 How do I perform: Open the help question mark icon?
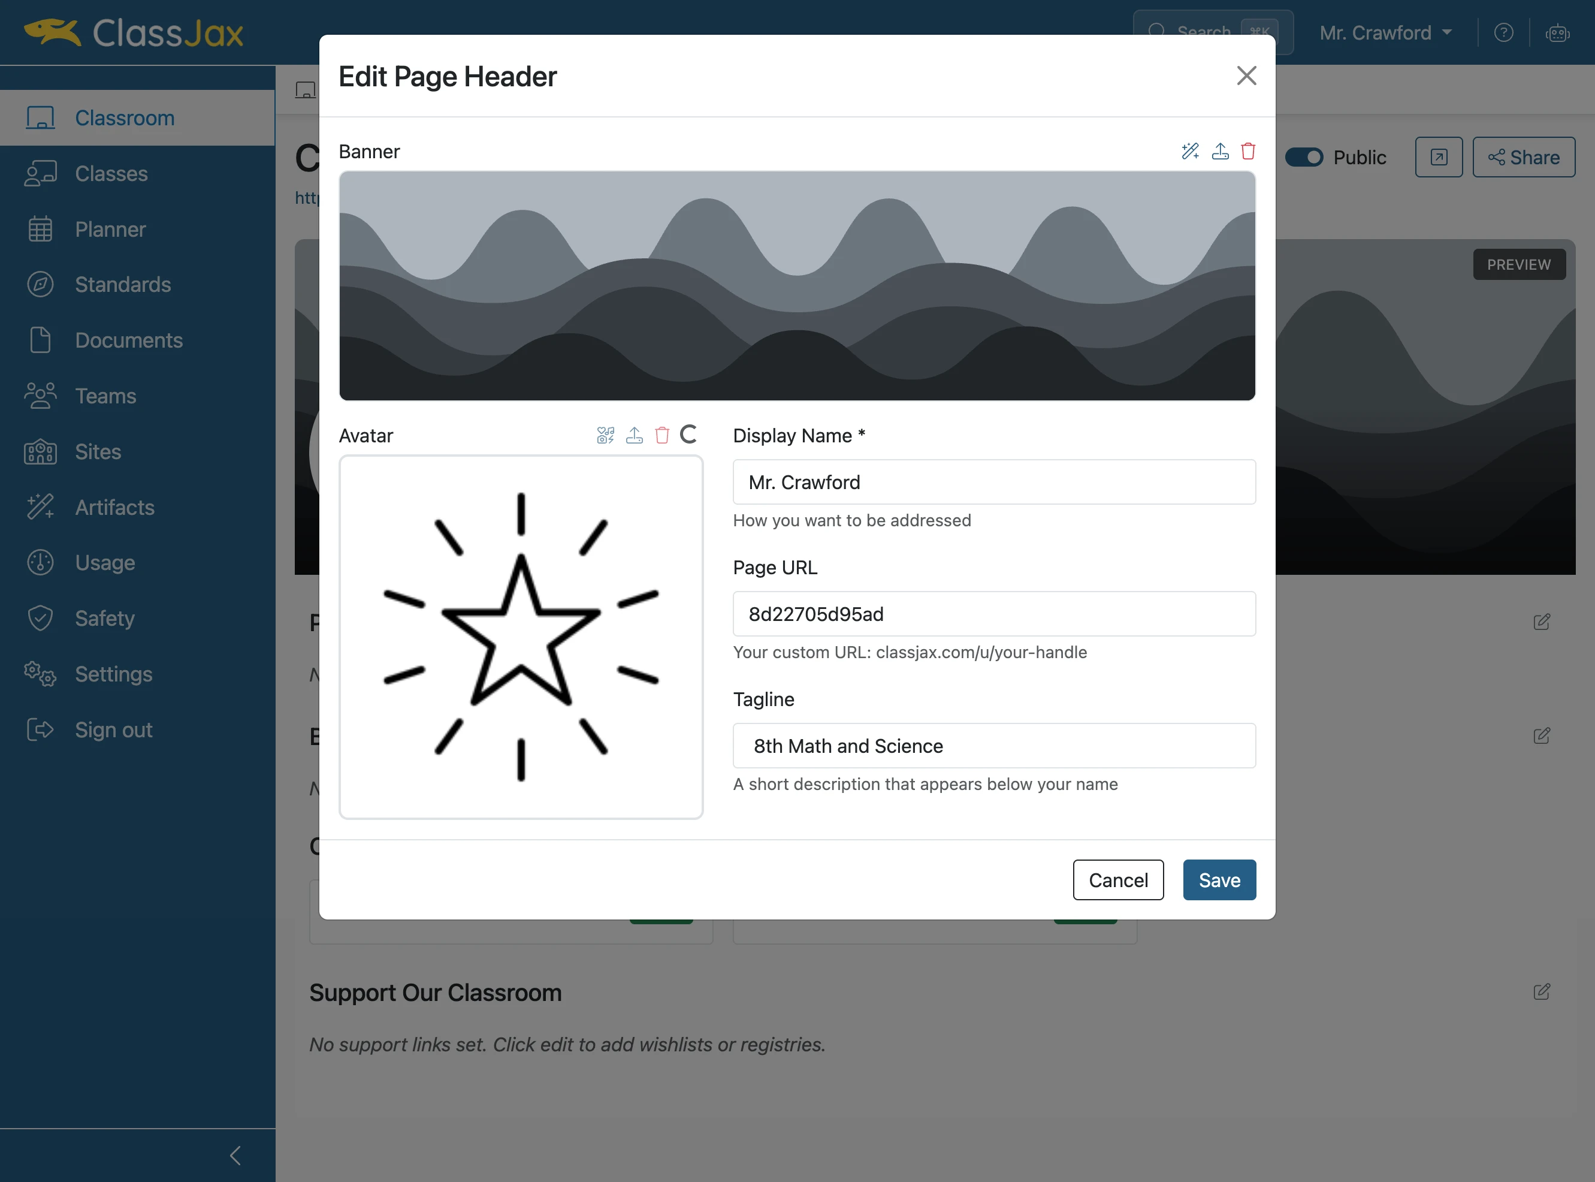coord(1503,33)
